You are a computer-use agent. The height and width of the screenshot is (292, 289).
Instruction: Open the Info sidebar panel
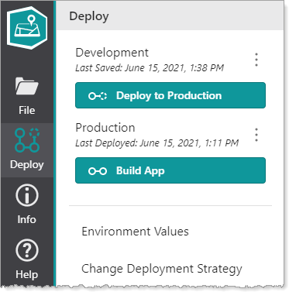pos(27,204)
